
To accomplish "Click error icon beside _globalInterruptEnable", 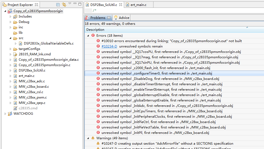I will point(98,100).
